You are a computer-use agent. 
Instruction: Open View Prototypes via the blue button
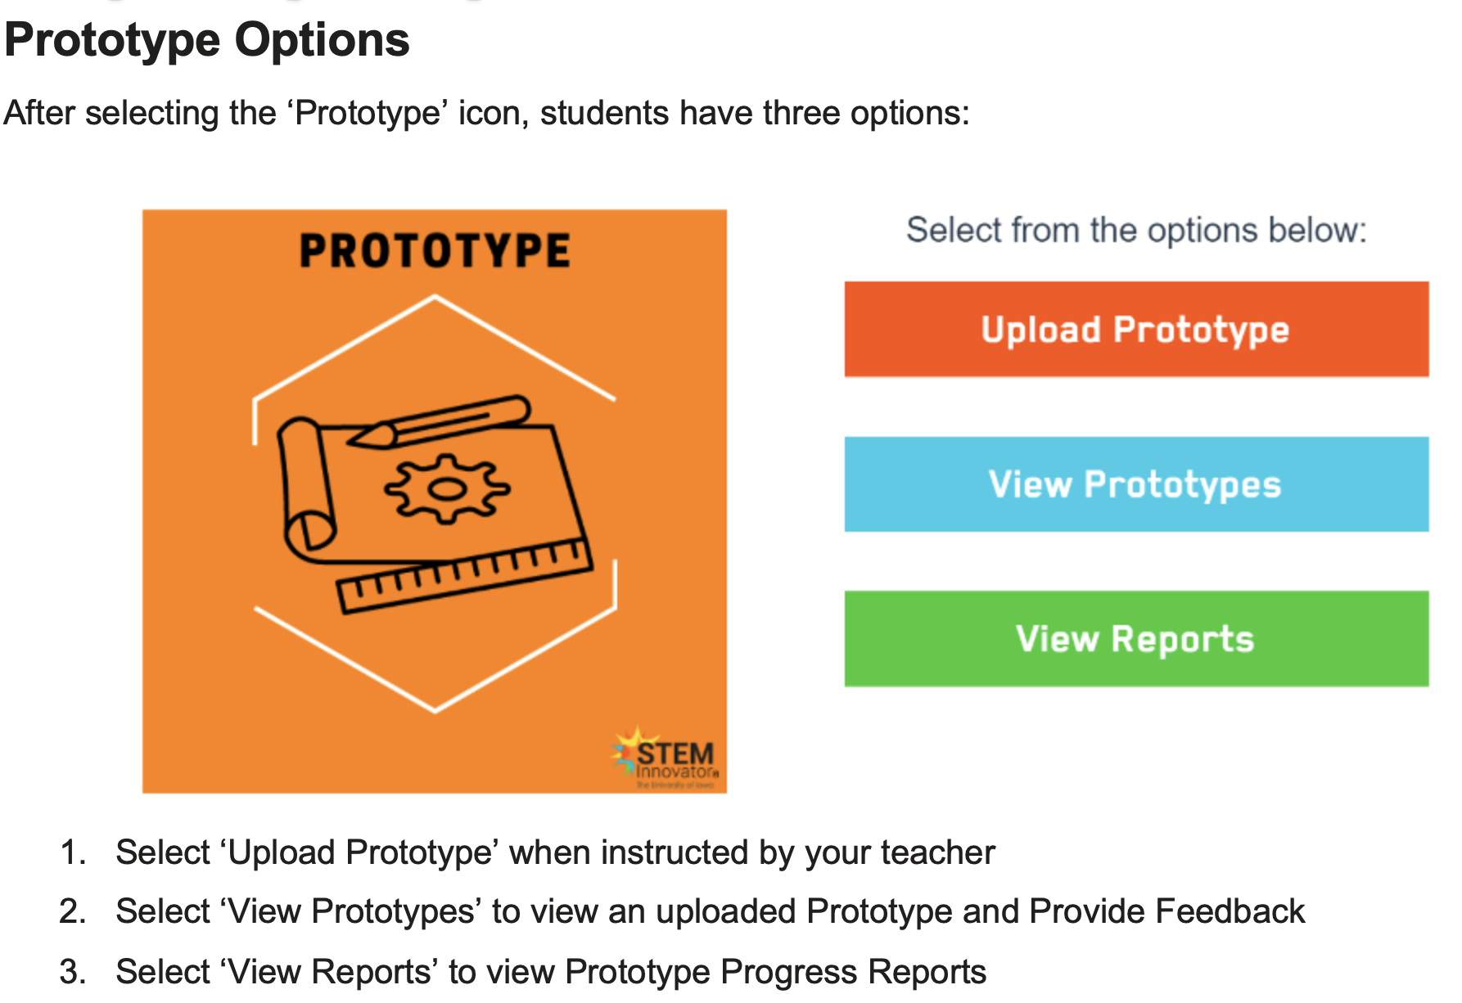1136,484
